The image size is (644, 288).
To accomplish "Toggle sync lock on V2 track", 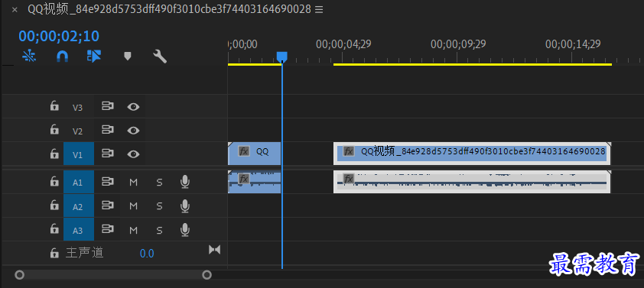I will (108, 131).
